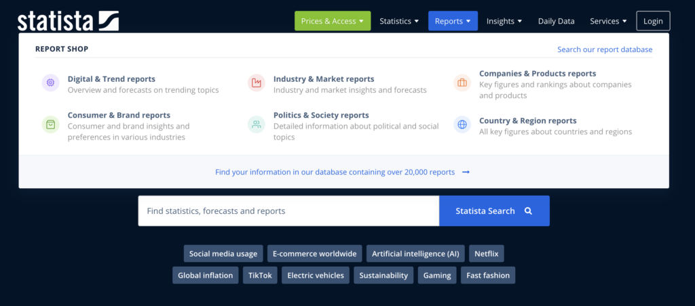Collapse the Reports menu
This screenshot has width=695, height=306.
click(x=453, y=21)
